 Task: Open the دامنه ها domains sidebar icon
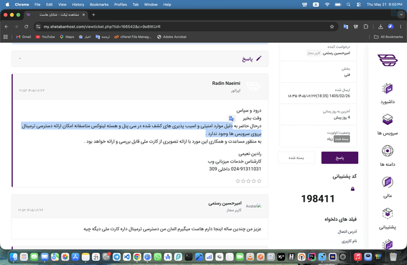coord(387,151)
